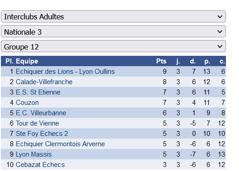The width and height of the screenshot is (239, 171).
Task: Click the chevron arrow of Interclubs Adultes
Action: click(x=220, y=17)
